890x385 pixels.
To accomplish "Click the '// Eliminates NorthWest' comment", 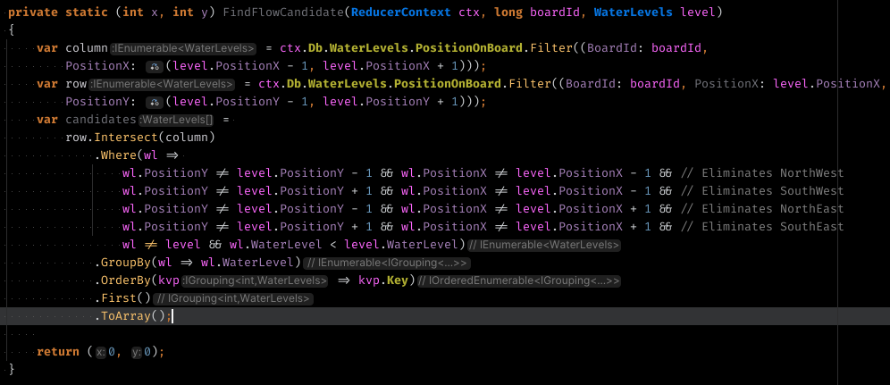I will click(x=761, y=173).
